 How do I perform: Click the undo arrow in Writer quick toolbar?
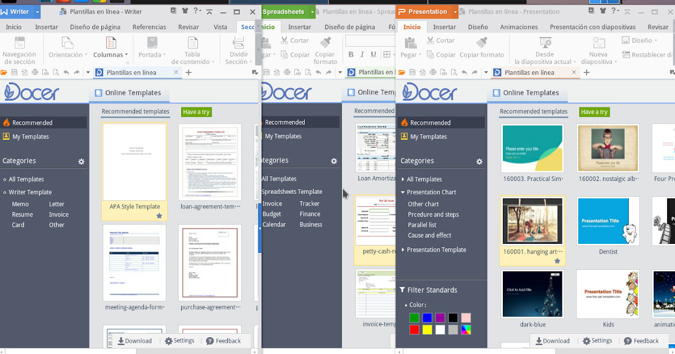(66, 72)
